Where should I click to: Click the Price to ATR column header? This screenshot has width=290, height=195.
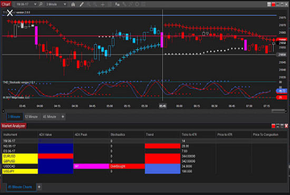pos(234,134)
